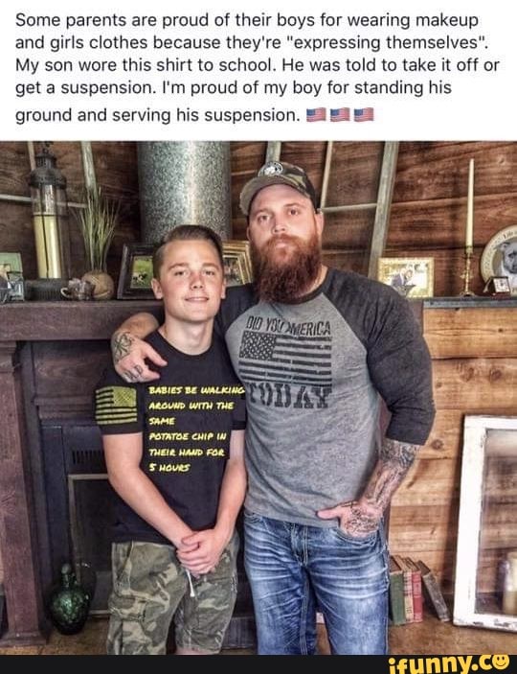Click the yellow 'Babies be walking' caption text
The image size is (517, 674).
click(196, 429)
